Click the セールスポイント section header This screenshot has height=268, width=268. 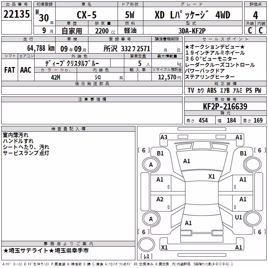click(x=225, y=39)
